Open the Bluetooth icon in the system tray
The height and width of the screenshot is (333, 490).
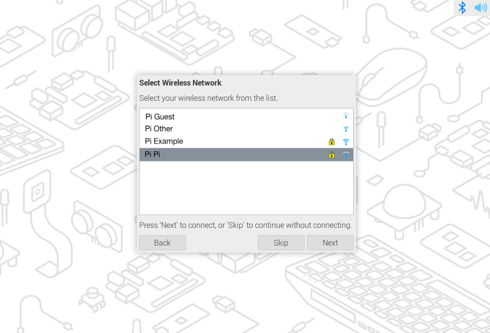462,7
